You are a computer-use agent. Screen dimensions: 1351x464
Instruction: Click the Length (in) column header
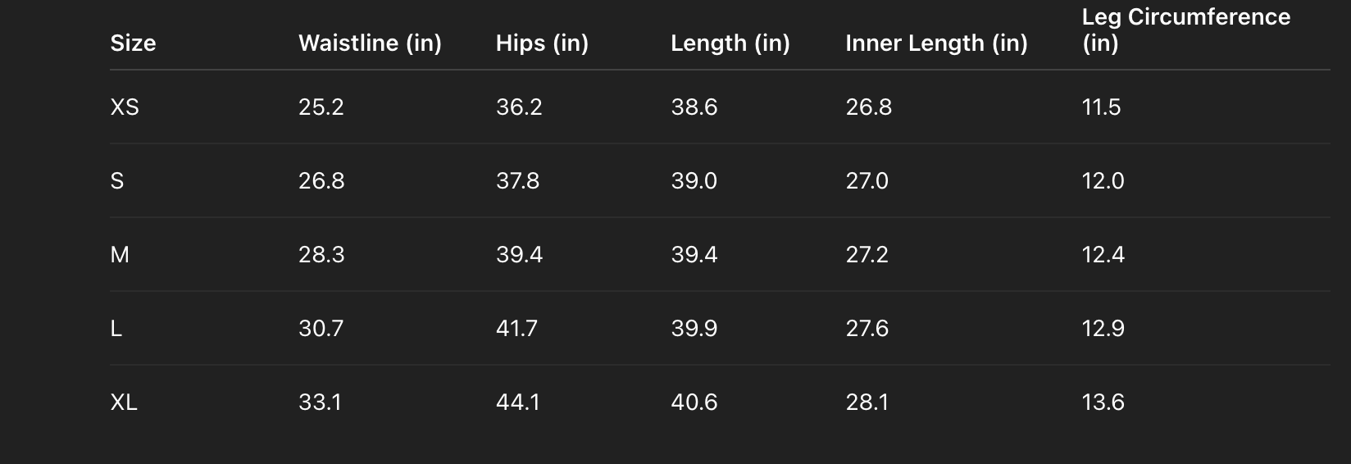pyautogui.click(x=730, y=43)
